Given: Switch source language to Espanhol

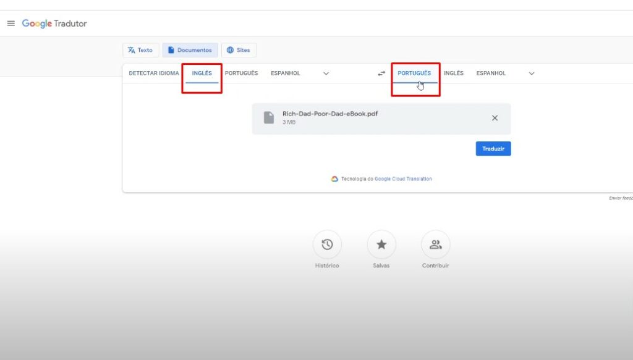Looking at the screenshot, I should [285, 73].
